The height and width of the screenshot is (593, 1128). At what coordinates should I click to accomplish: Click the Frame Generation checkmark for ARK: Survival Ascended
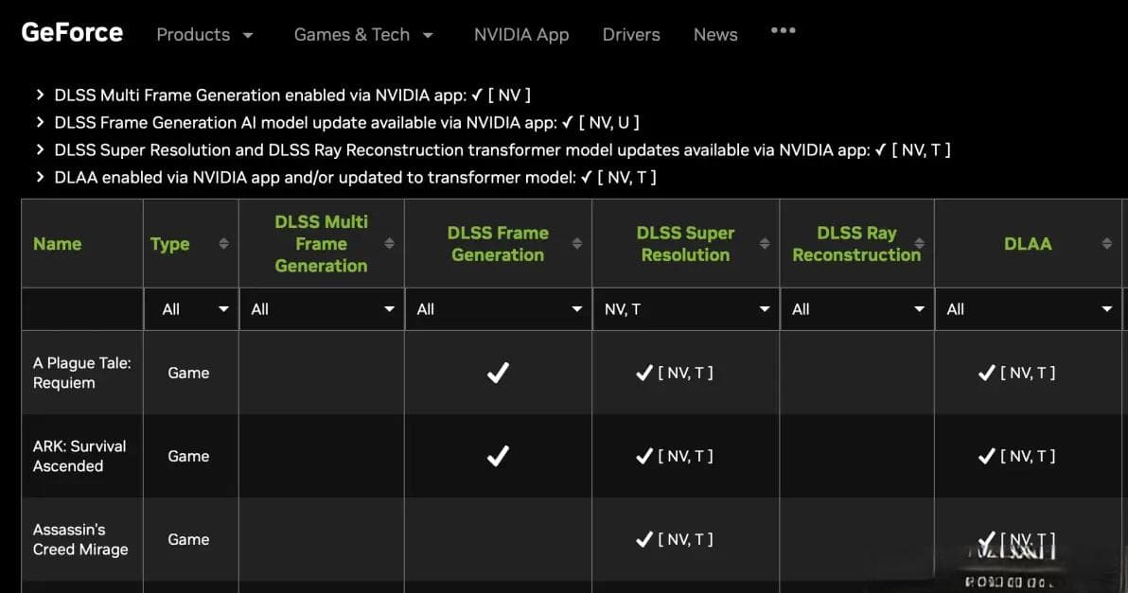tap(498, 456)
